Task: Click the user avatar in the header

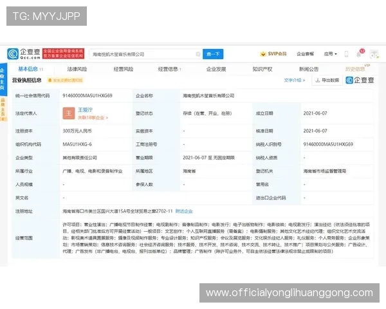Action: coord(374,54)
